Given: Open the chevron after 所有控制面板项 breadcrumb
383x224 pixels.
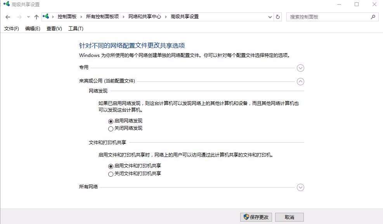Looking at the screenshot, I should [x=123, y=17].
